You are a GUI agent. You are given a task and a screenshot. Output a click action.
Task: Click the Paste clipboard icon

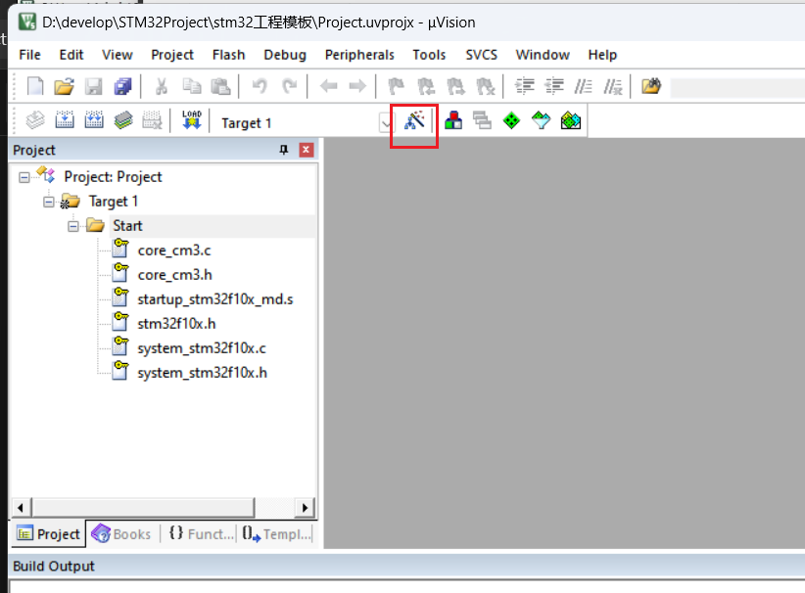(220, 86)
